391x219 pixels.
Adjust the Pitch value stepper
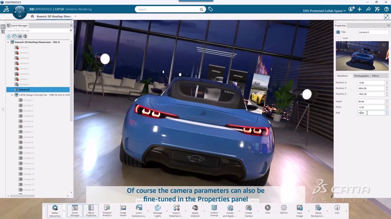click(387, 107)
